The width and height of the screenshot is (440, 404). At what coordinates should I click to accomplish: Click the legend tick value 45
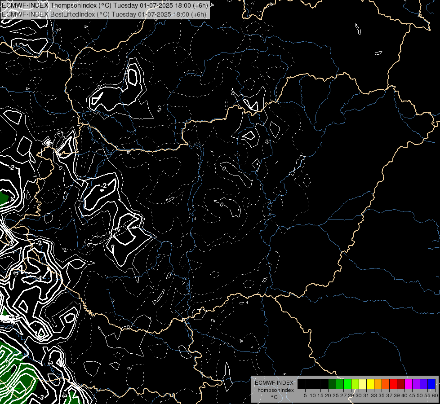tap(412, 395)
